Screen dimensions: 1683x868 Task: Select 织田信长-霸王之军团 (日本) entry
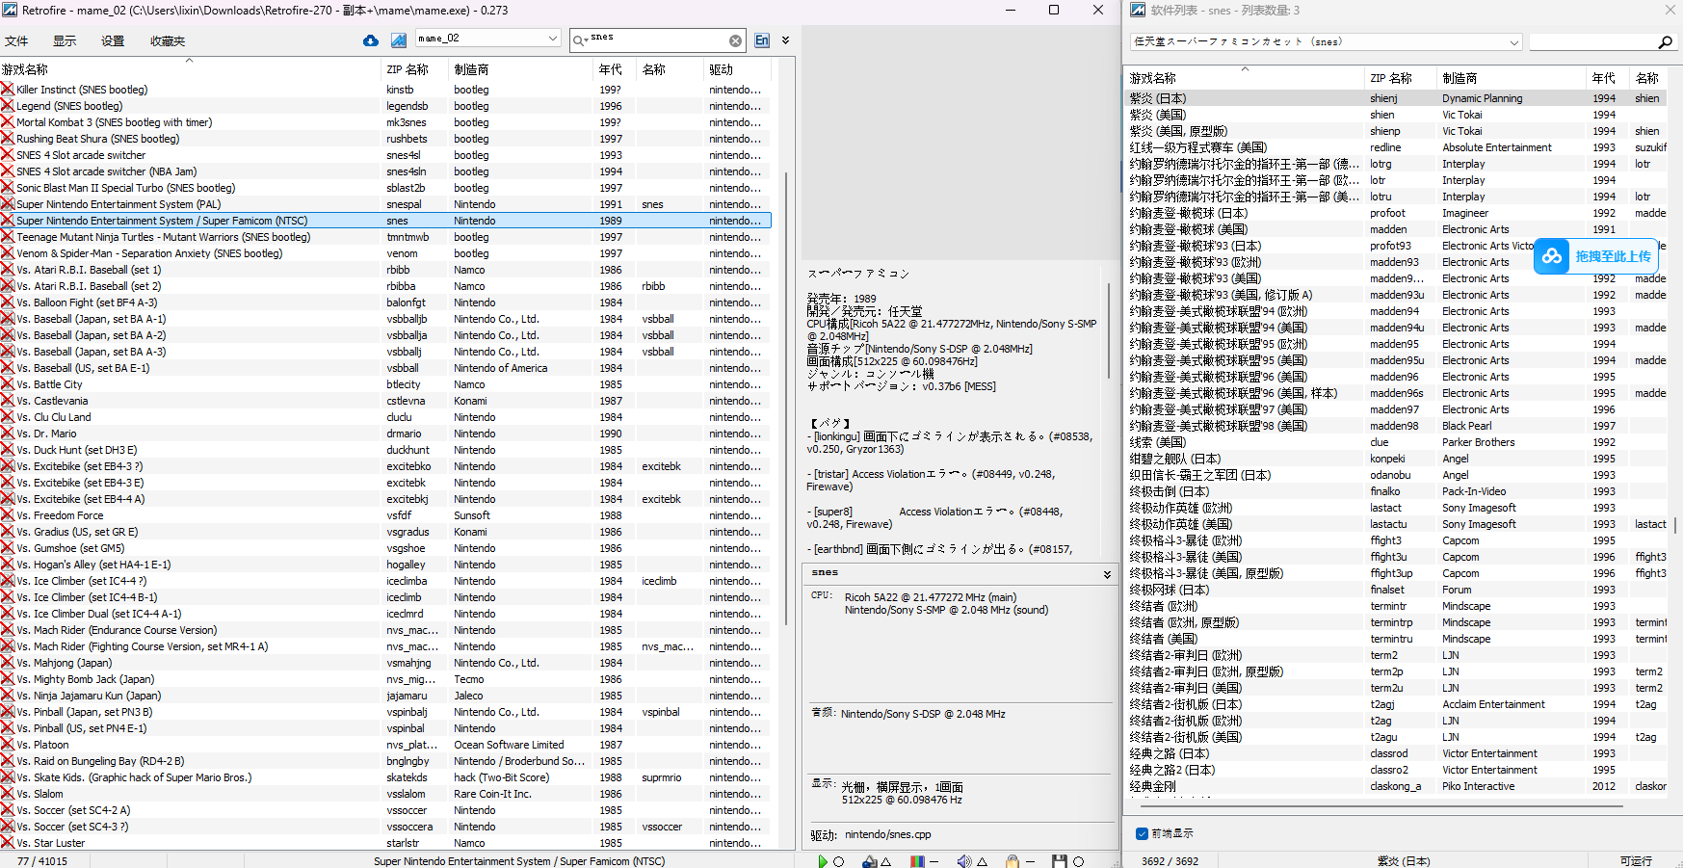click(1397, 475)
